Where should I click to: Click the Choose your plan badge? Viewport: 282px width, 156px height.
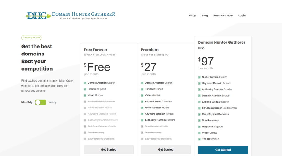pos(31,38)
